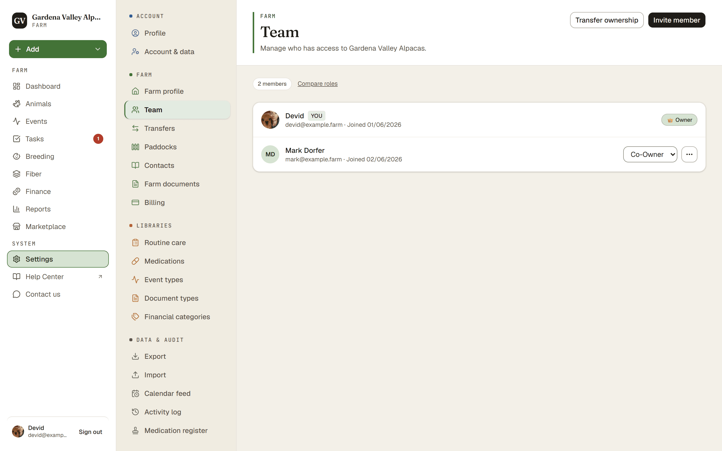Open Dashboard grid icon in sidebar

(16, 86)
